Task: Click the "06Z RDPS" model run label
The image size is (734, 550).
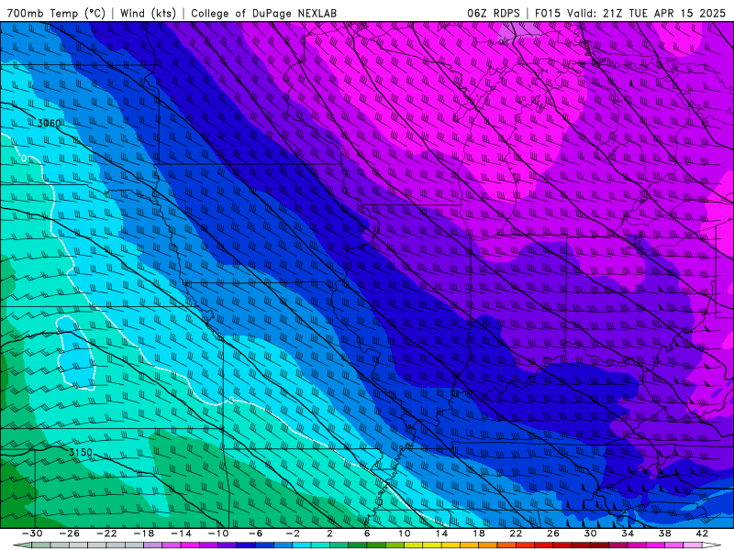Action: coord(493,13)
